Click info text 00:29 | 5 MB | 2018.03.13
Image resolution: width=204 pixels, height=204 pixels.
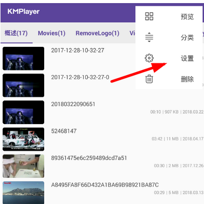(x=179, y=193)
